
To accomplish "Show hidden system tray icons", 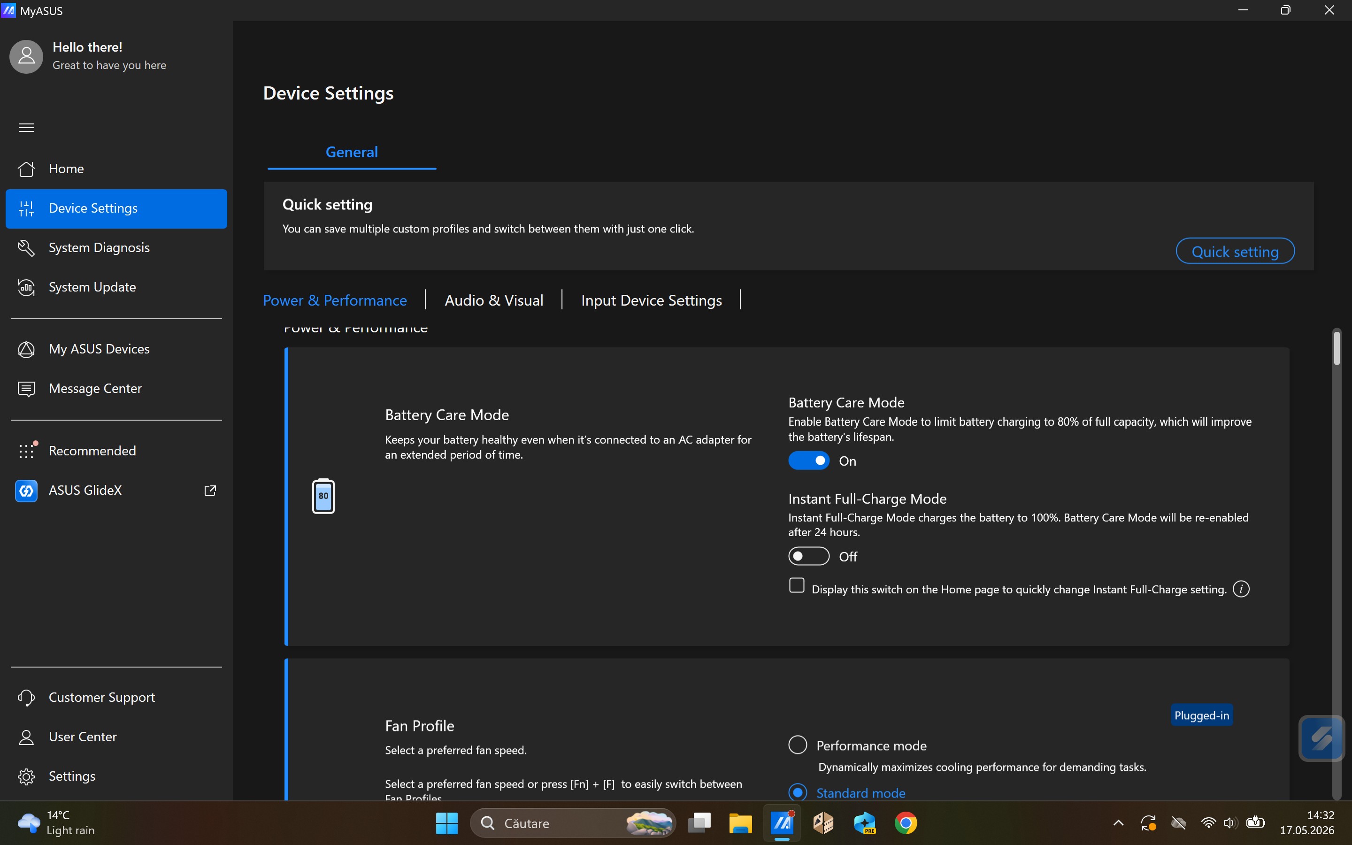I will 1119,822.
